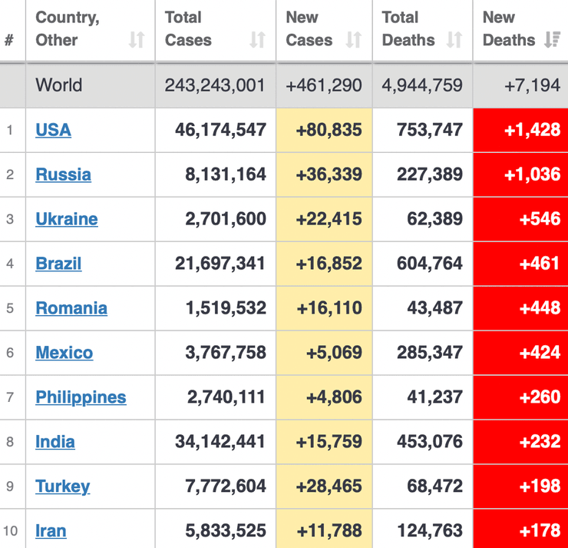568x548 pixels.
Task: Toggle New Deaths descending sort icon
Action: [551, 40]
